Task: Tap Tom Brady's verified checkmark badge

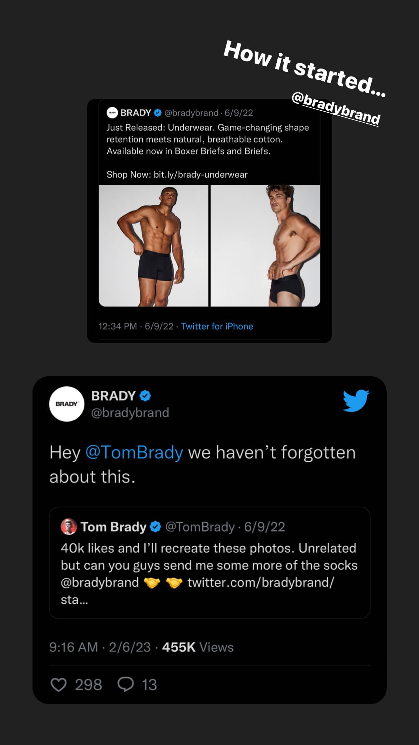Action: pos(155,527)
